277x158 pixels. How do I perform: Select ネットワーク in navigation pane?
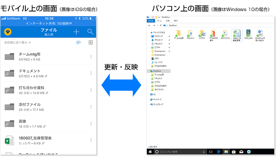coord(156,100)
